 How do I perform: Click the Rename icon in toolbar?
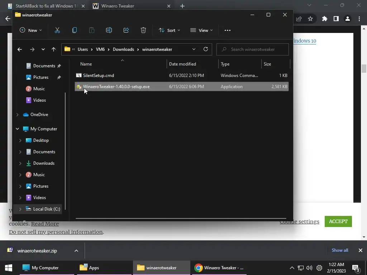click(x=109, y=30)
